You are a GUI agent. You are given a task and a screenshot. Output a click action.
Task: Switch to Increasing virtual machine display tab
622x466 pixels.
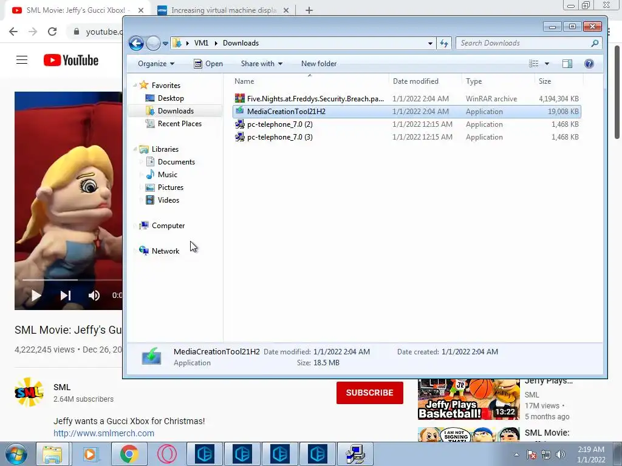pos(224,10)
